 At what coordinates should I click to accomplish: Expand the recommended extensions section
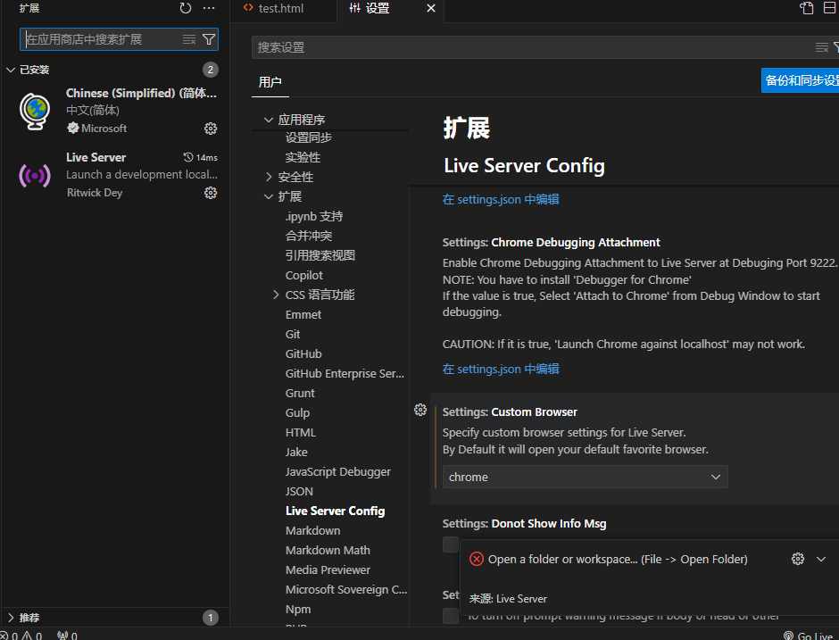(11, 618)
